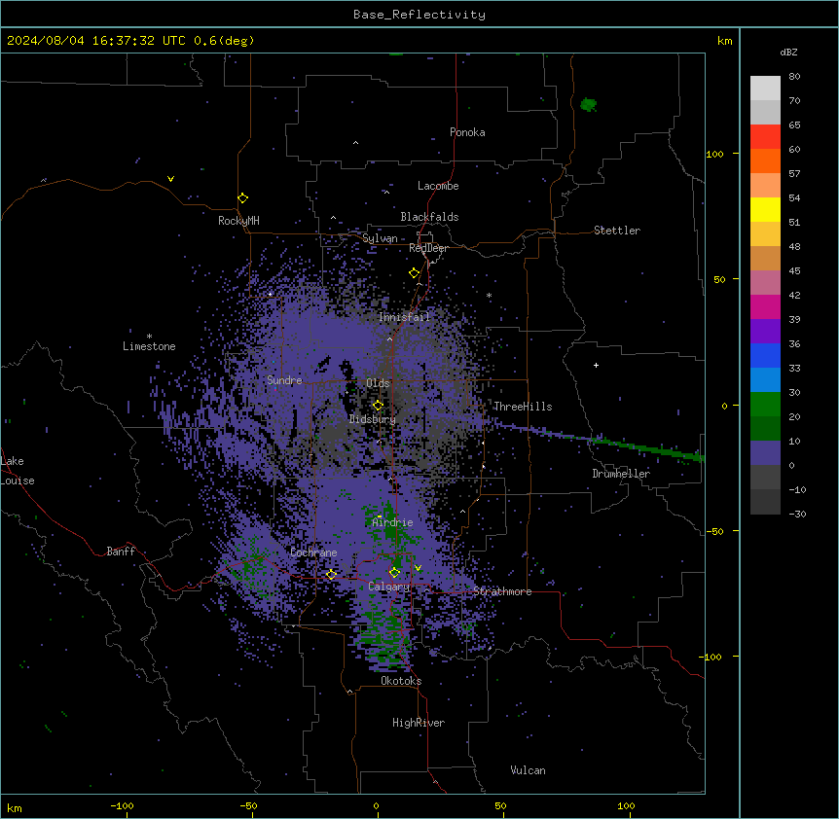Click the 0.6(deg) elevation angle text

point(224,41)
